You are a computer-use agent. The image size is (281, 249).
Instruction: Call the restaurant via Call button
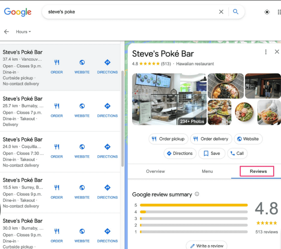(237, 153)
